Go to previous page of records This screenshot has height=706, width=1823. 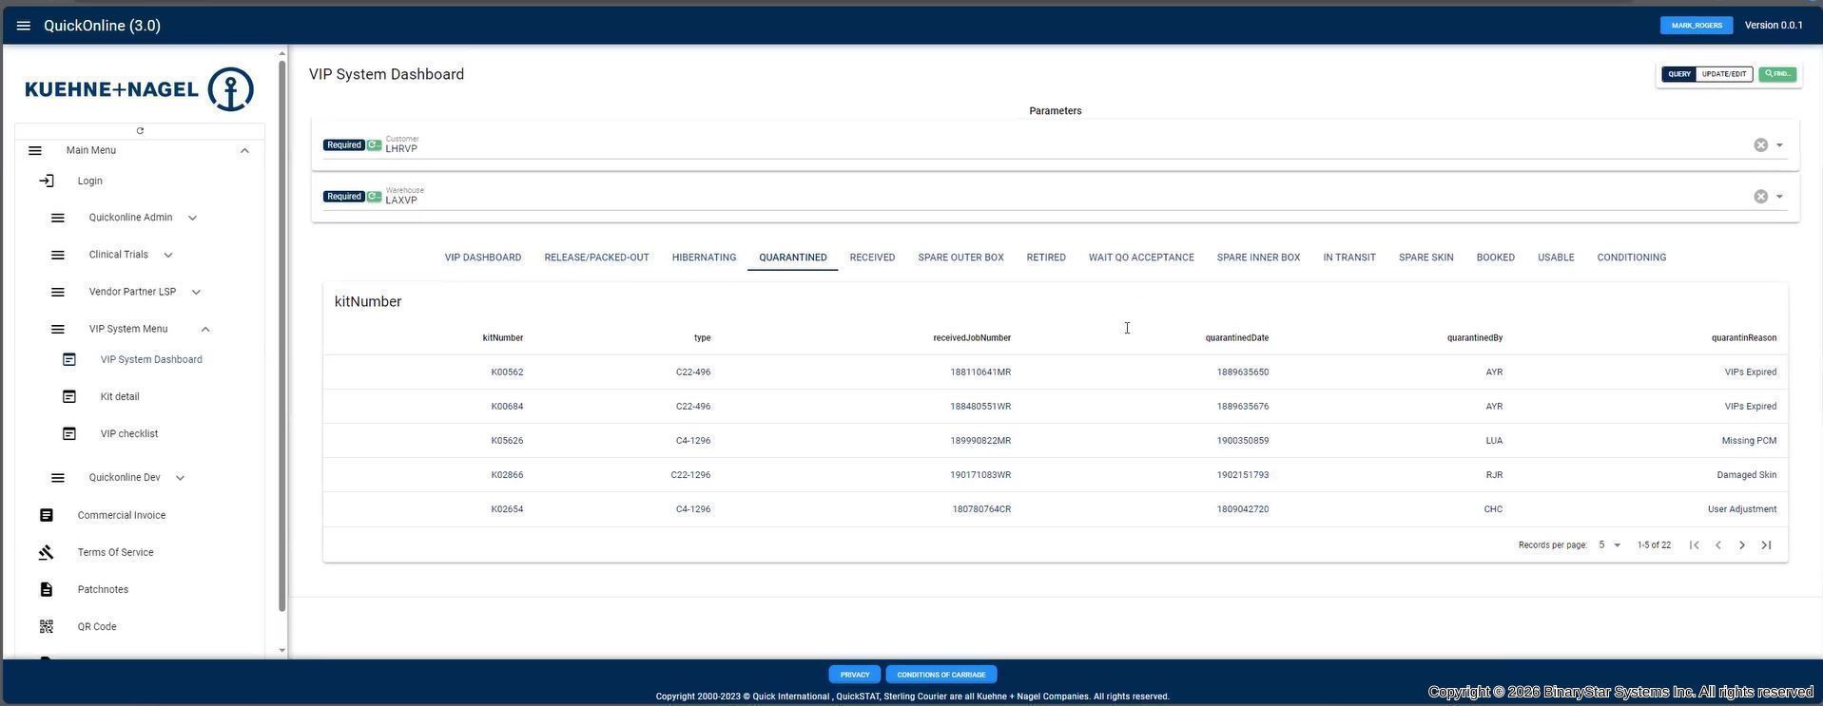(1717, 544)
